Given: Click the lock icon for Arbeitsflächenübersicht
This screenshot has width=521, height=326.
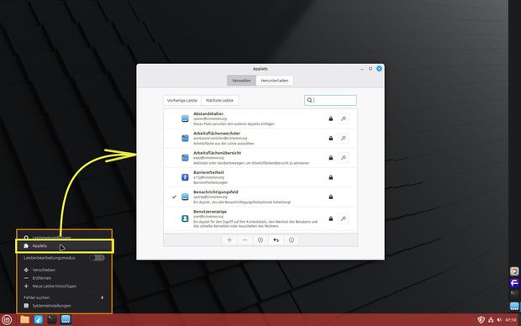Looking at the screenshot, I should (x=330, y=158).
